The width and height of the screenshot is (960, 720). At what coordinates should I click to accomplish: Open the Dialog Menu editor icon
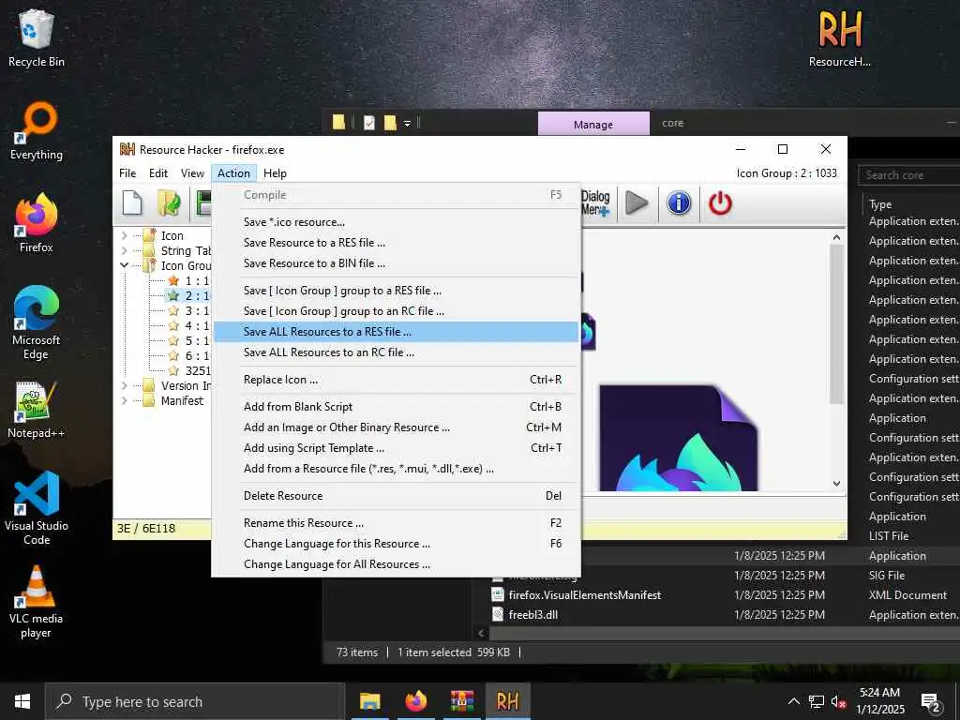coord(595,203)
